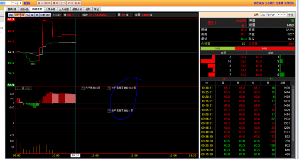This screenshot has height=159, width=299.
Task: Open the 到價通知 link
Action: (289, 3)
